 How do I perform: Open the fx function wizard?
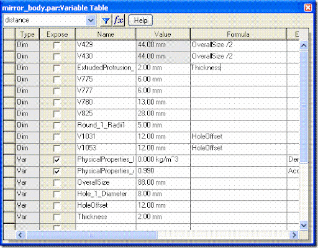point(119,21)
